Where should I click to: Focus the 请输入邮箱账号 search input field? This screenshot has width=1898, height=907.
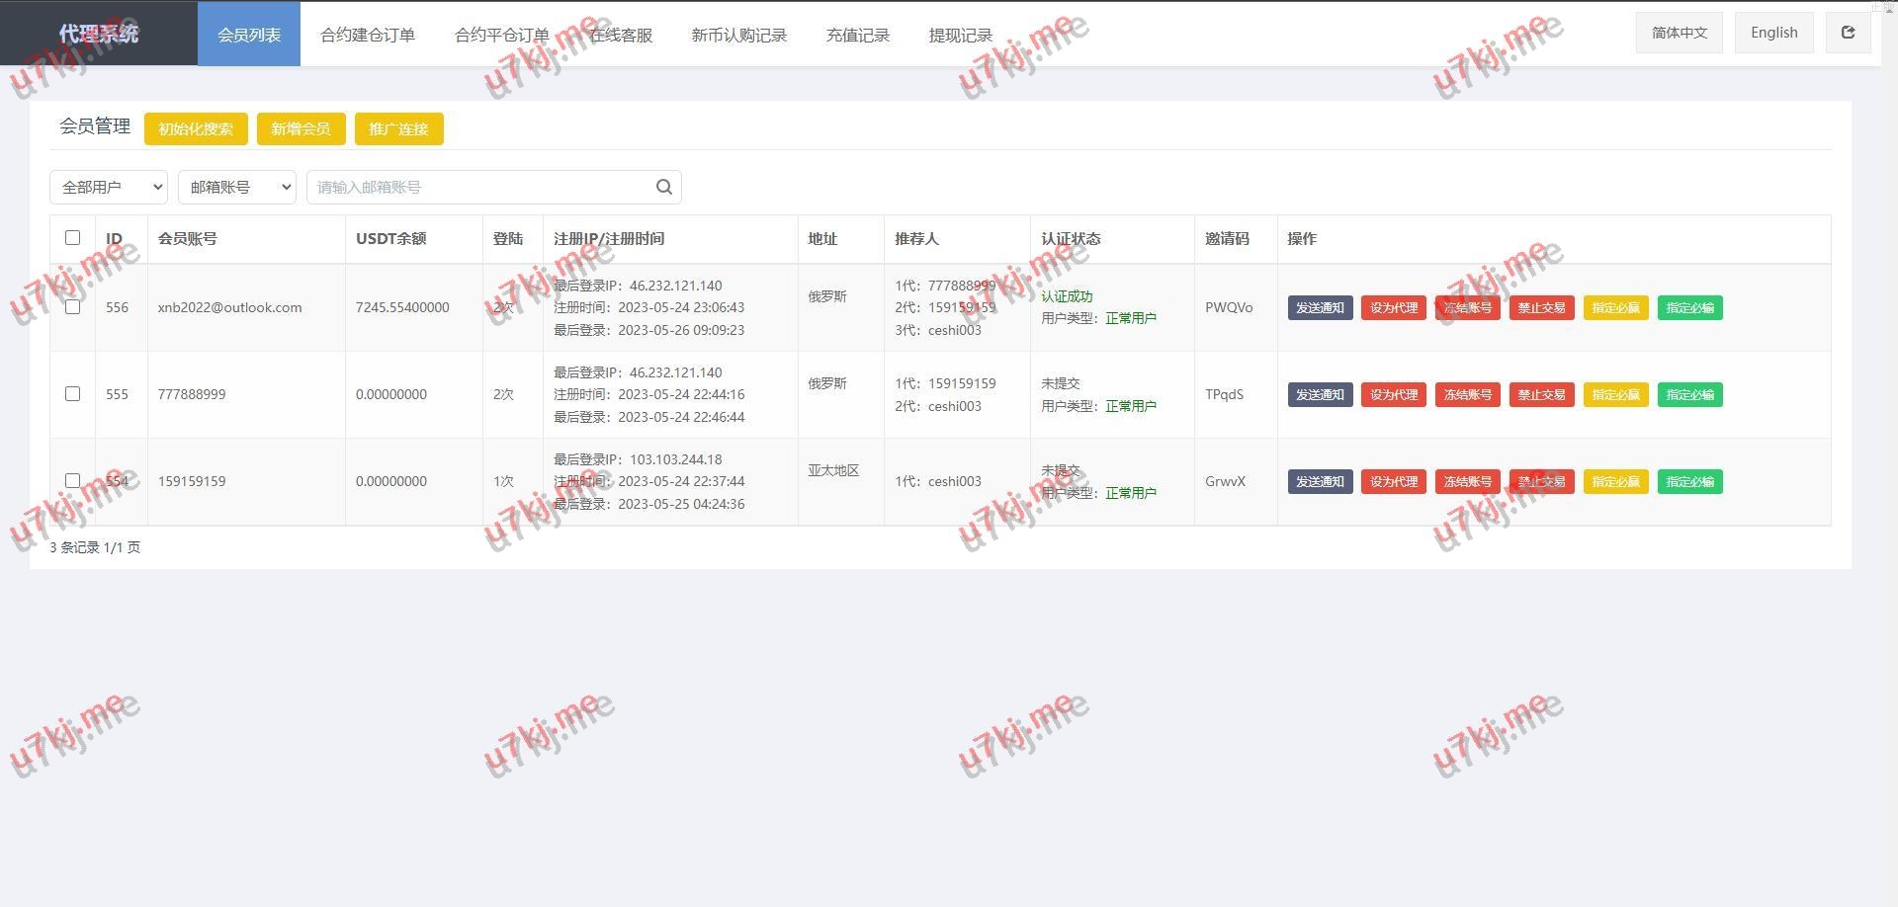click(479, 187)
